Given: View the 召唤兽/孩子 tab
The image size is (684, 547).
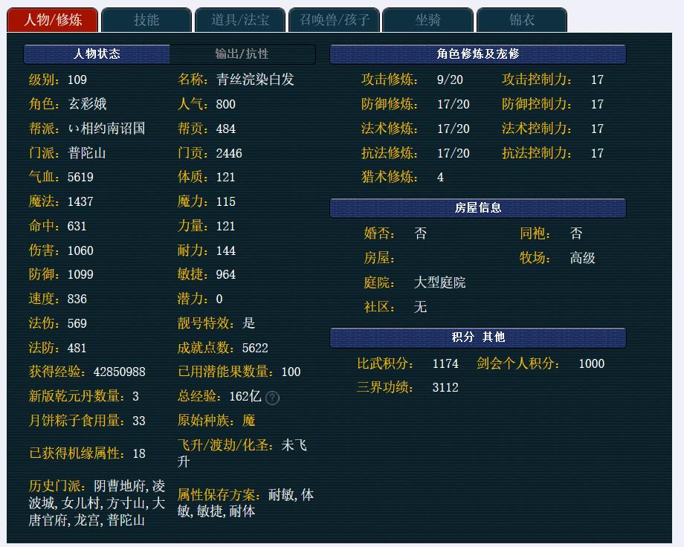Looking at the screenshot, I should click(x=334, y=20).
